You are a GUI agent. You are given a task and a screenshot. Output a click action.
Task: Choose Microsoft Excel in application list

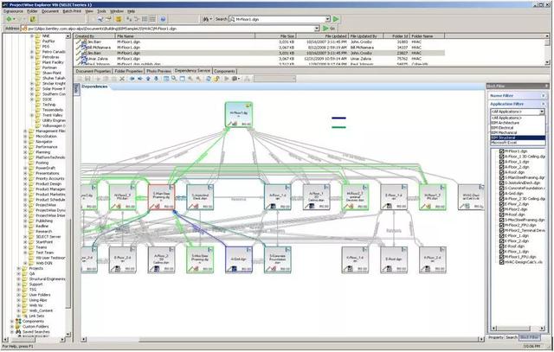click(518, 143)
